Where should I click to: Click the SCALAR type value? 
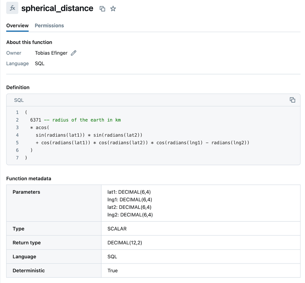117,229
